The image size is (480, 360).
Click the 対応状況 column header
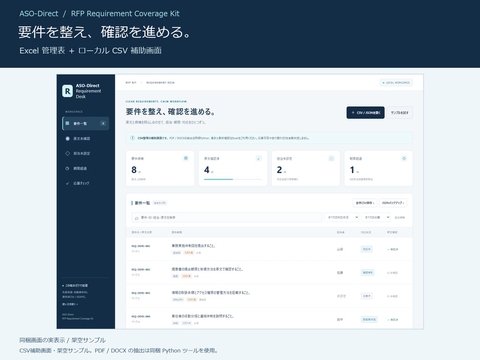tap(366, 232)
